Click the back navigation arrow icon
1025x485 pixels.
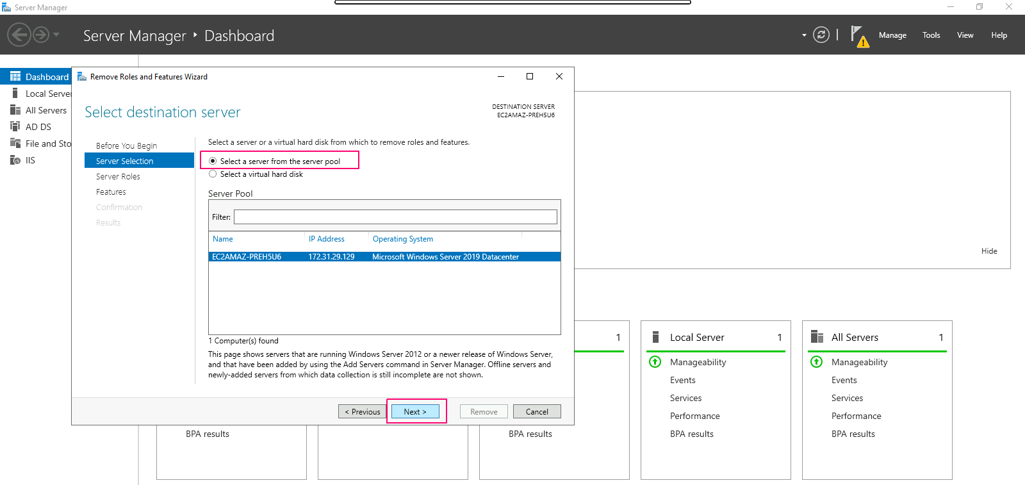point(19,35)
